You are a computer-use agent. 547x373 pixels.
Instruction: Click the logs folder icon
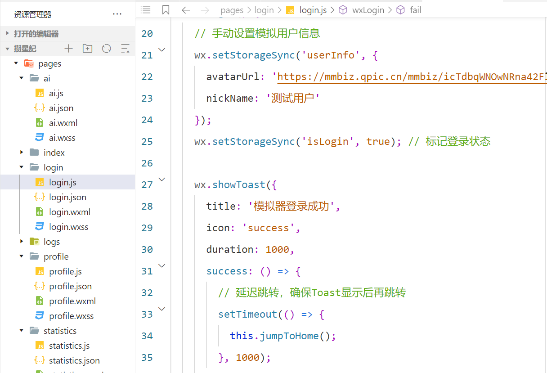pyautogui.click(x=34, y=242)
